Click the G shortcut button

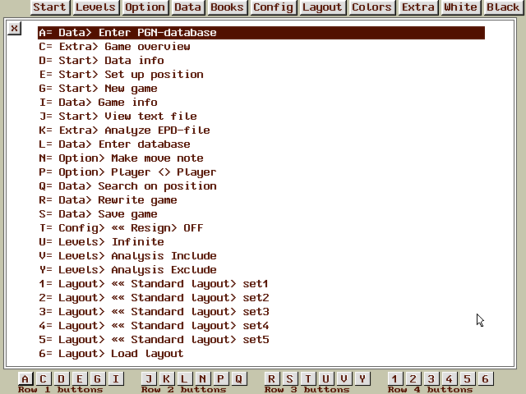coord(97,378)
